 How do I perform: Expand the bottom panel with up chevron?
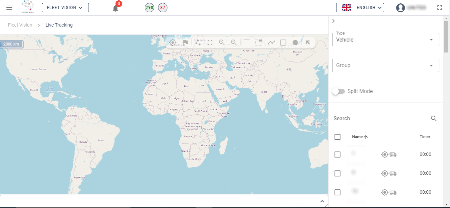pos(322,201)
